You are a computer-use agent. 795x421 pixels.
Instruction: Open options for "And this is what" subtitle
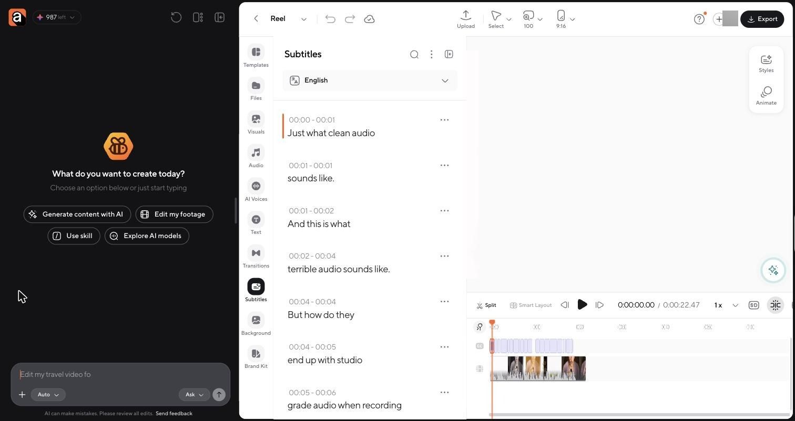pos(444,211)
